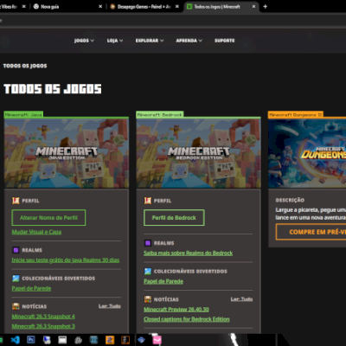The height and width of the screenshot is (346, 346).
Task: Click the browser address bar
Action: [173, 21]
